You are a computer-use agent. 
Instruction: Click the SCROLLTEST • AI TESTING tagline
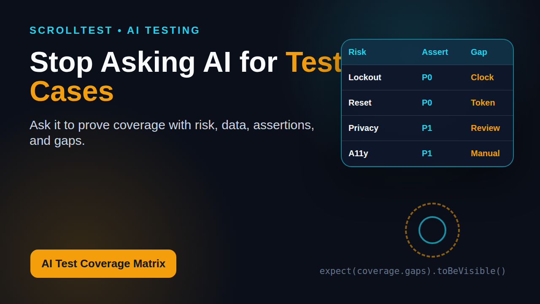click(115, 30)
